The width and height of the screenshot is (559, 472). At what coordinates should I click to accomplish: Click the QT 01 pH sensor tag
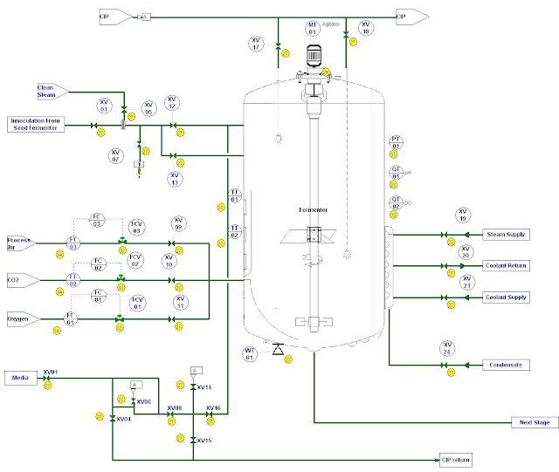click(x=396, y=173)
